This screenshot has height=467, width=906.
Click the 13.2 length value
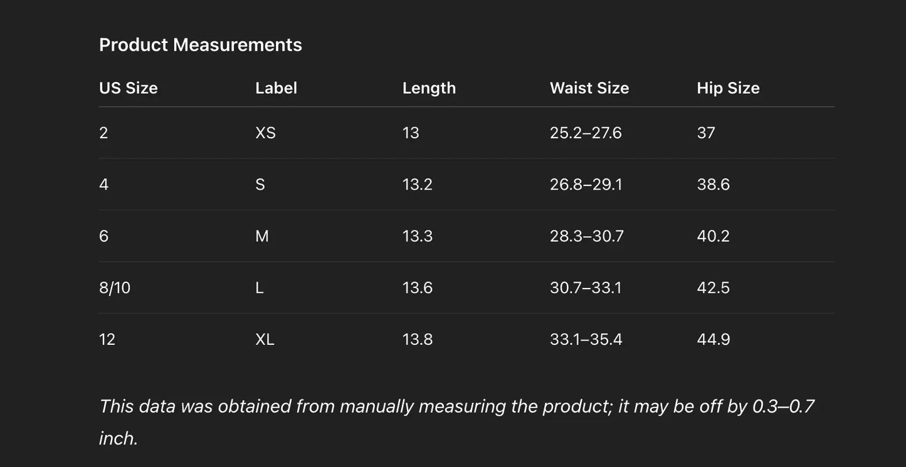click(x=417, y=185)
